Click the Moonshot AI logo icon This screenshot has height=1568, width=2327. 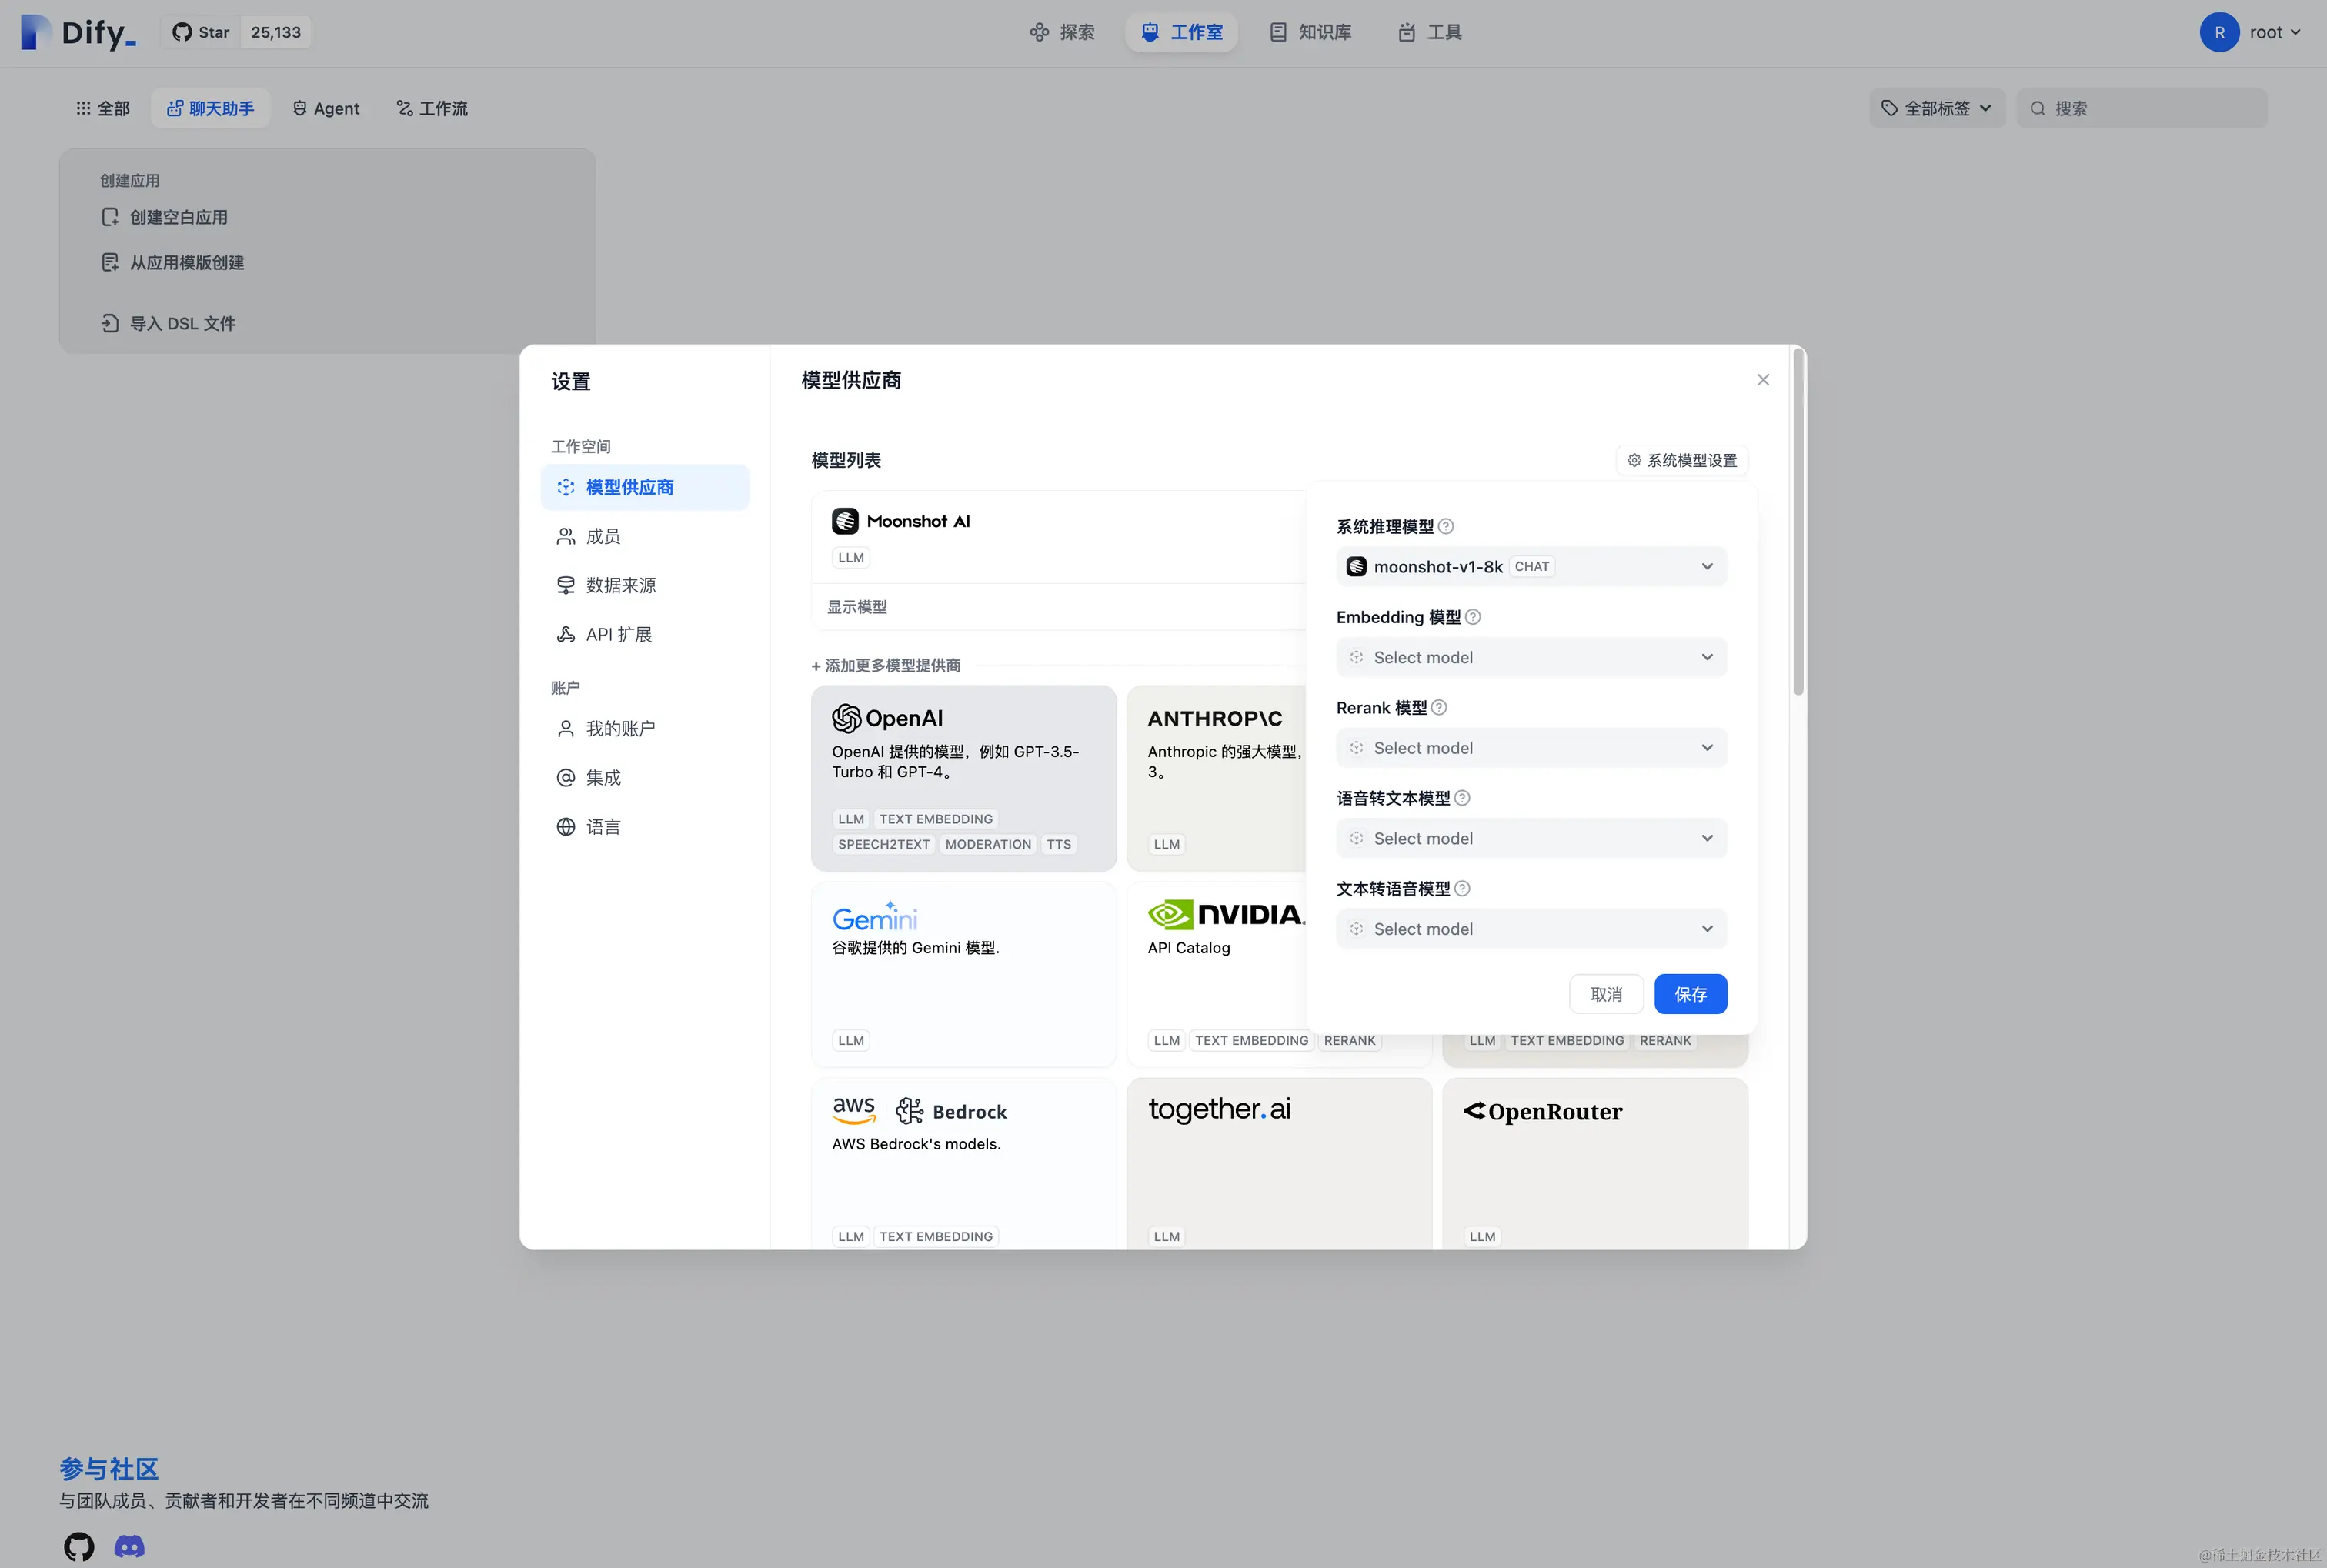pos(845,521)
